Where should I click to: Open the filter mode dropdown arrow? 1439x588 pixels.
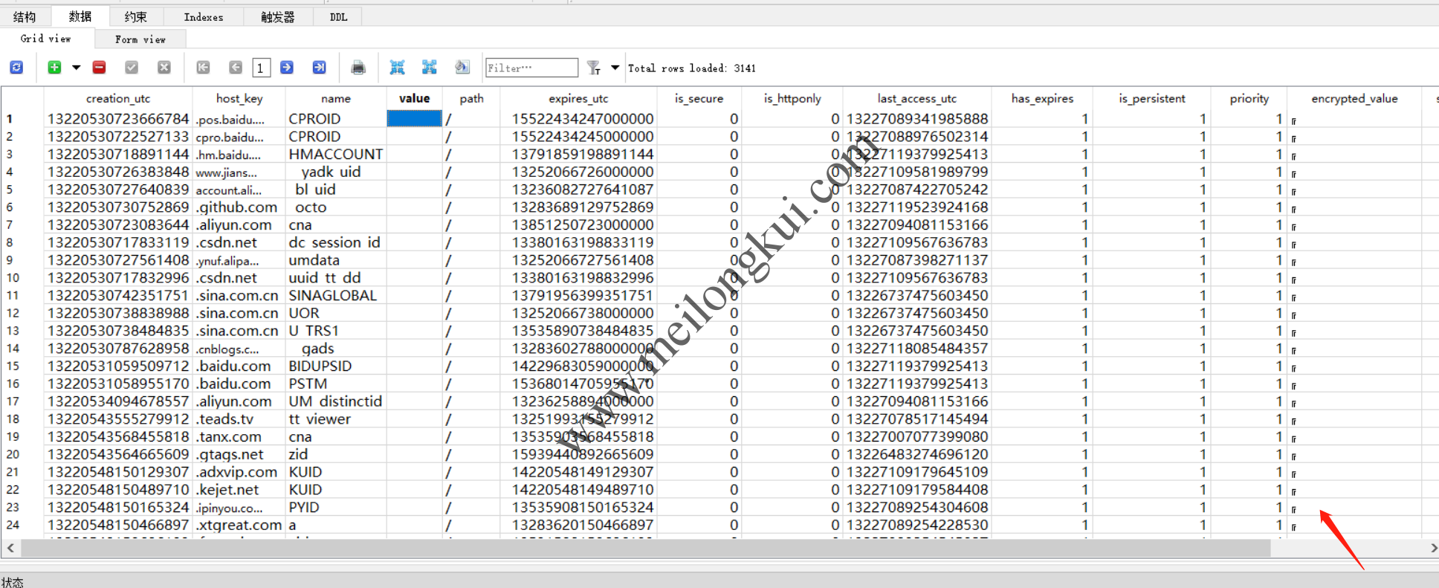[x=615, y=68]
